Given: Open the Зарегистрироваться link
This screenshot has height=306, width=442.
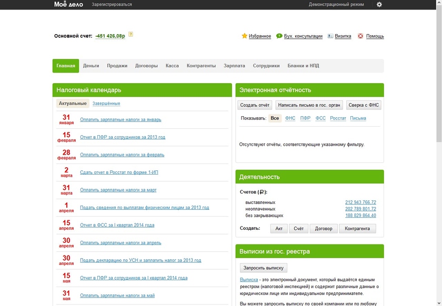Looking at the screenshot, I should (x=112, y=5).
